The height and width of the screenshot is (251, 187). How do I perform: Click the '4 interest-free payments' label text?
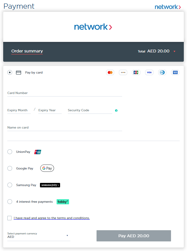35,202
